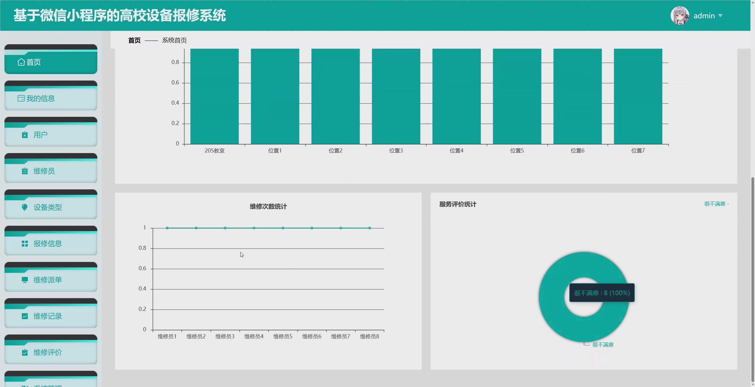Click the page vertical scrollbar thumb
This screenshot has width=755, height=387.
point(753,279)
